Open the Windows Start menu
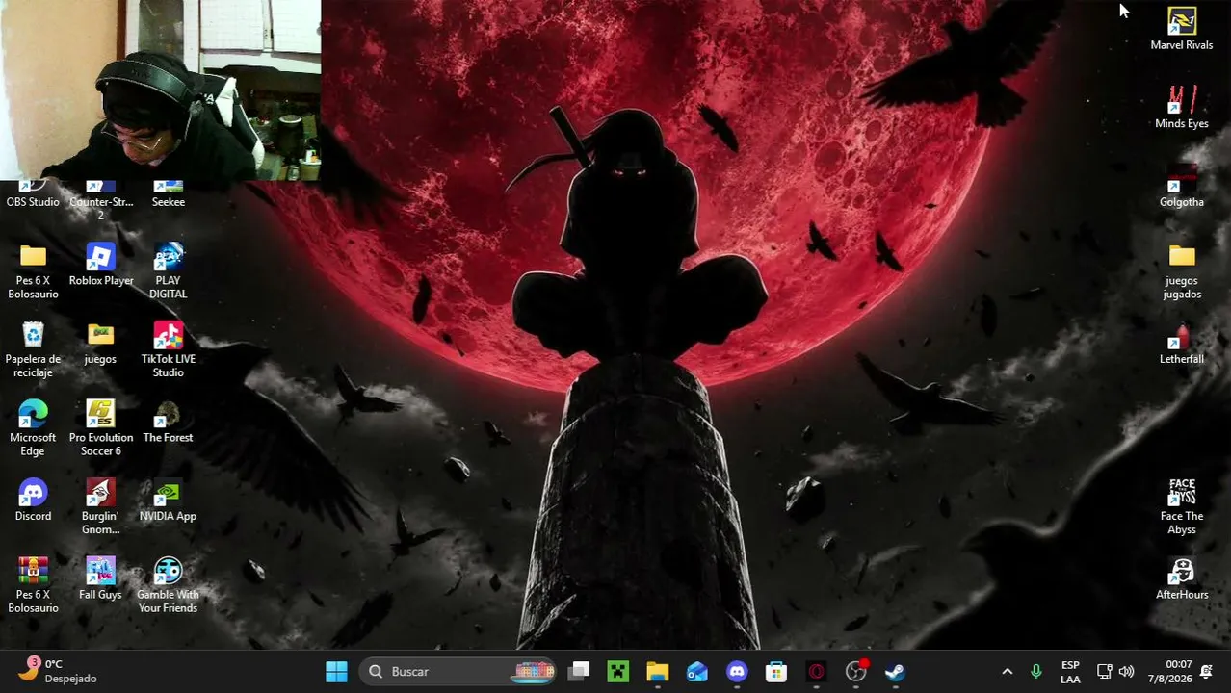 pyautogui.click(x=336, y=672)
